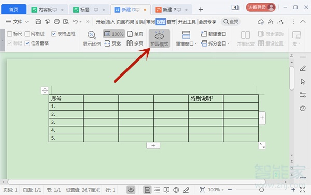Open Print Preview icon
Viewport: 311px width, 195px height.
pyautogui.click(x=66, y=21)
